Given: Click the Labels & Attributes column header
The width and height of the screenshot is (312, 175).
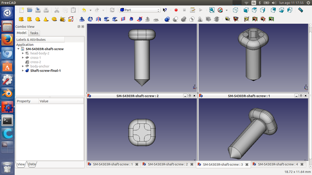Looking at the screenshot, I should coord(31,39).
